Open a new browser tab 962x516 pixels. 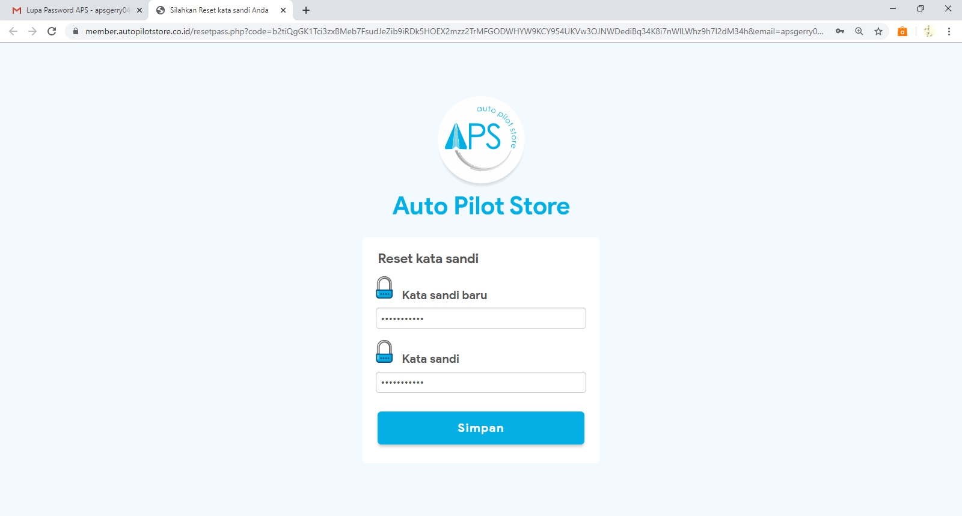point(306,10)
